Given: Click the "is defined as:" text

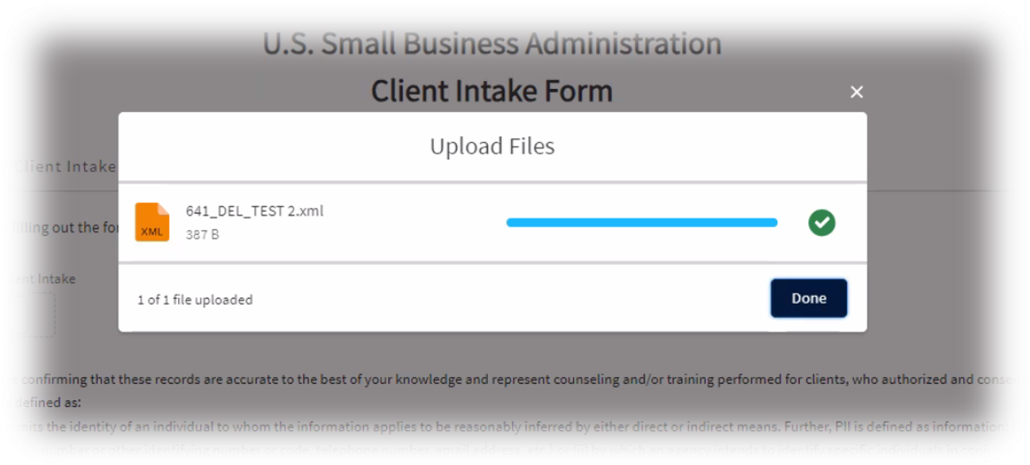Looking at the screenshot, I should [x=46, y=402].
